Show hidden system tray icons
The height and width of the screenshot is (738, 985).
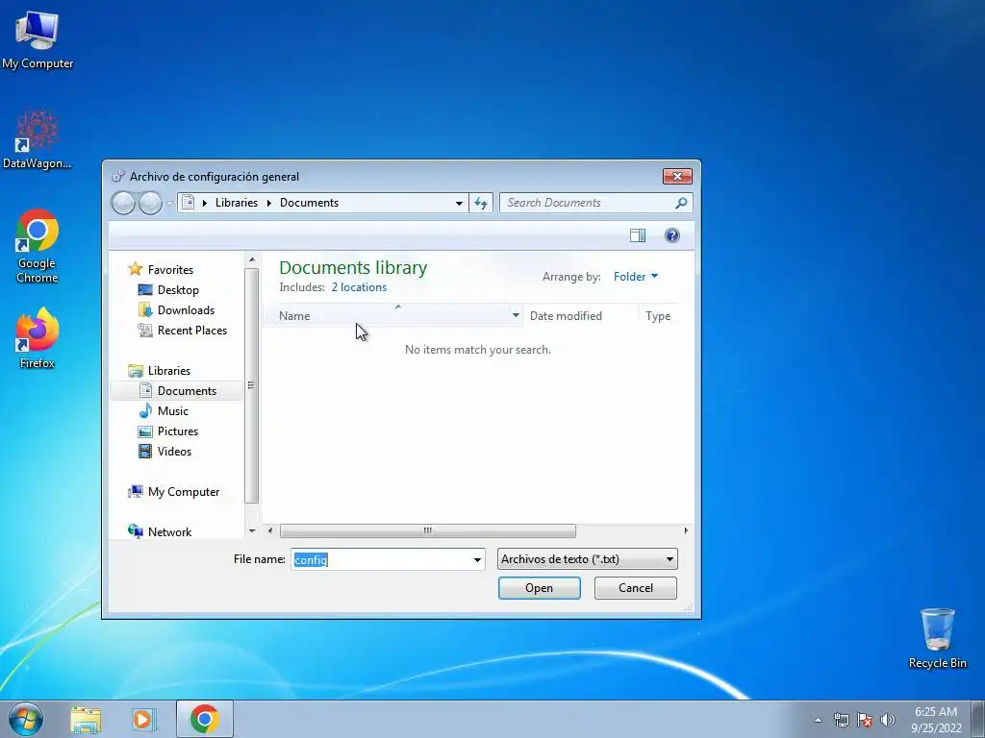(818, 720)
